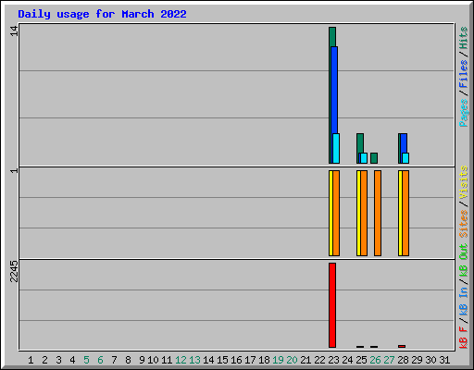
Task: Click the cyan Pages bar for day 28
Action: coord(405,158)
